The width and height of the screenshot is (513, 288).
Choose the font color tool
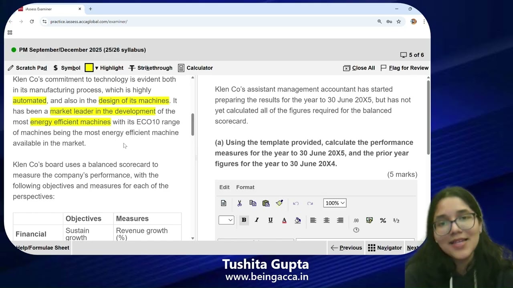click(284, 220)
